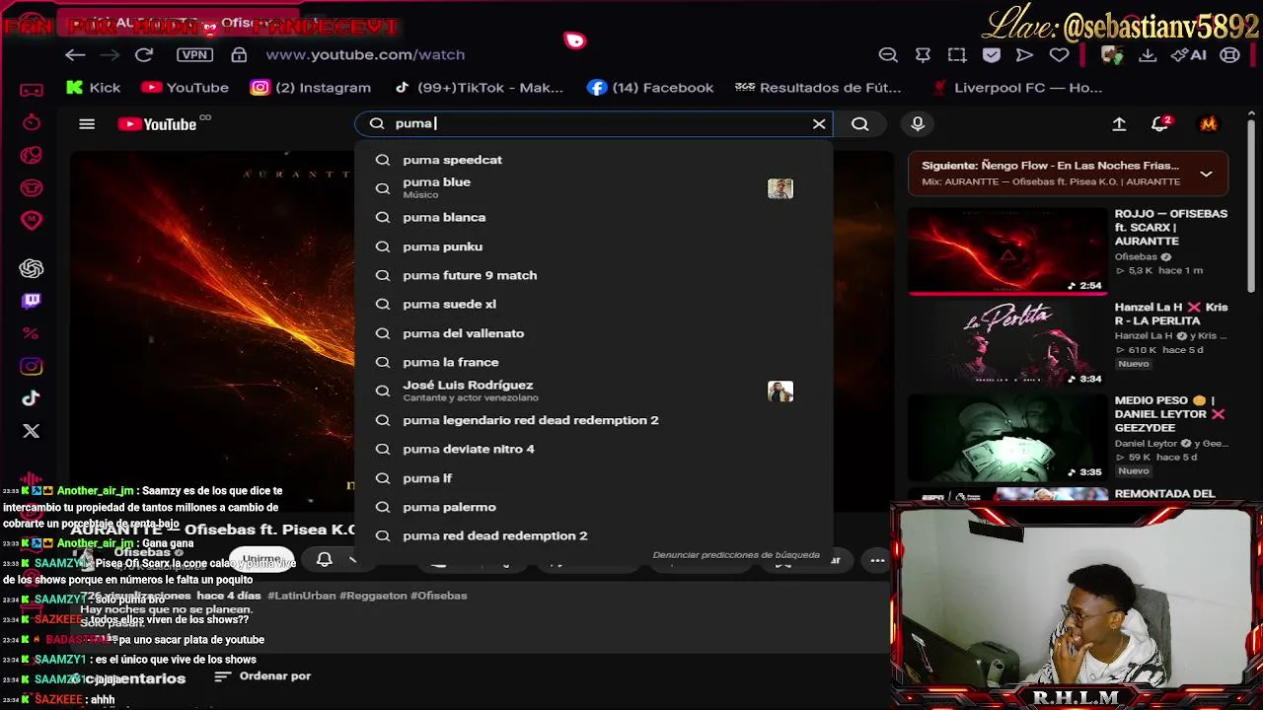
Task: Select suggestion 'puma punku'
Action: (x=594, y=247)
